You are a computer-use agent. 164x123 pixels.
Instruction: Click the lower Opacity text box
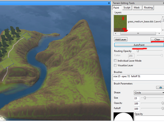pyautogui.click(x=149, y=118)
